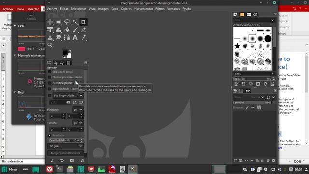Open the Herramientas menu

(143, 9)
